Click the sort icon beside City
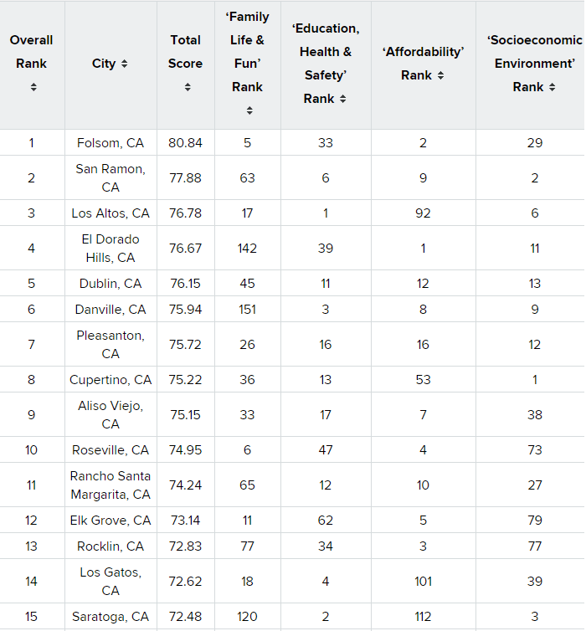The width and height of the screenshot is (586, 631). point(125,64)
